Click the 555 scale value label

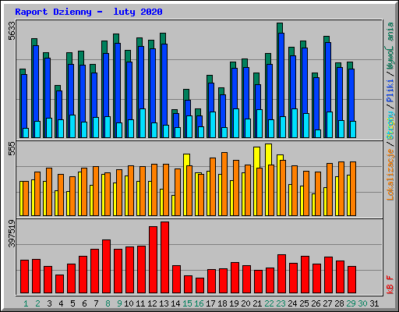click(12, 149)
